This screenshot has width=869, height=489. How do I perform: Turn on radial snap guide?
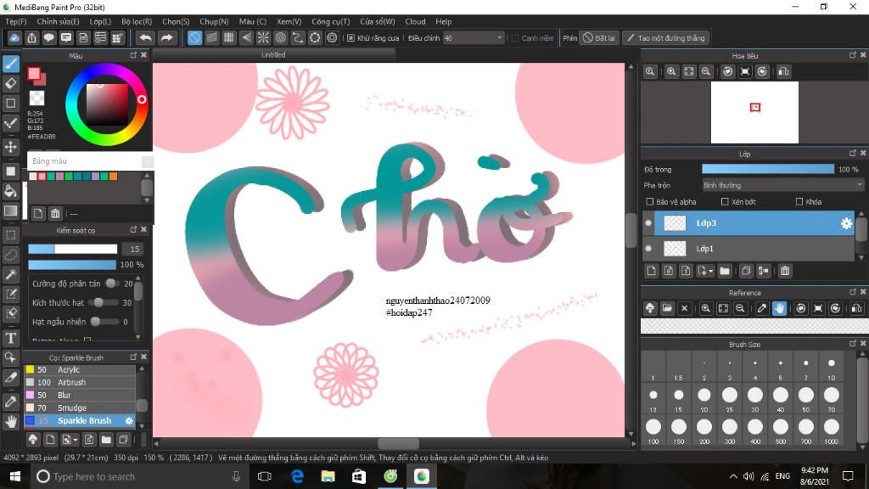click(x=263, y=37)
